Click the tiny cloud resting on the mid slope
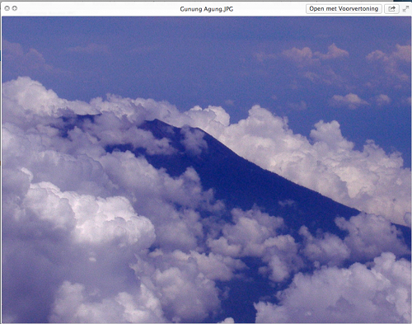Image resolution: width=412 pixels, height=324 pixels. point(286,204)
